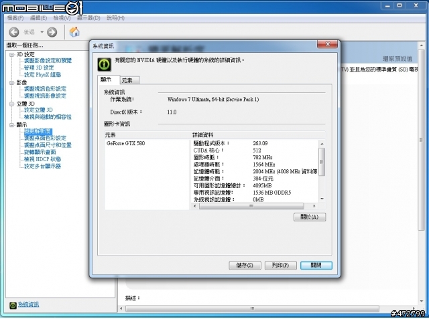Collapse the 立體 3D tree node
The image size is (429, 319).
12,104
